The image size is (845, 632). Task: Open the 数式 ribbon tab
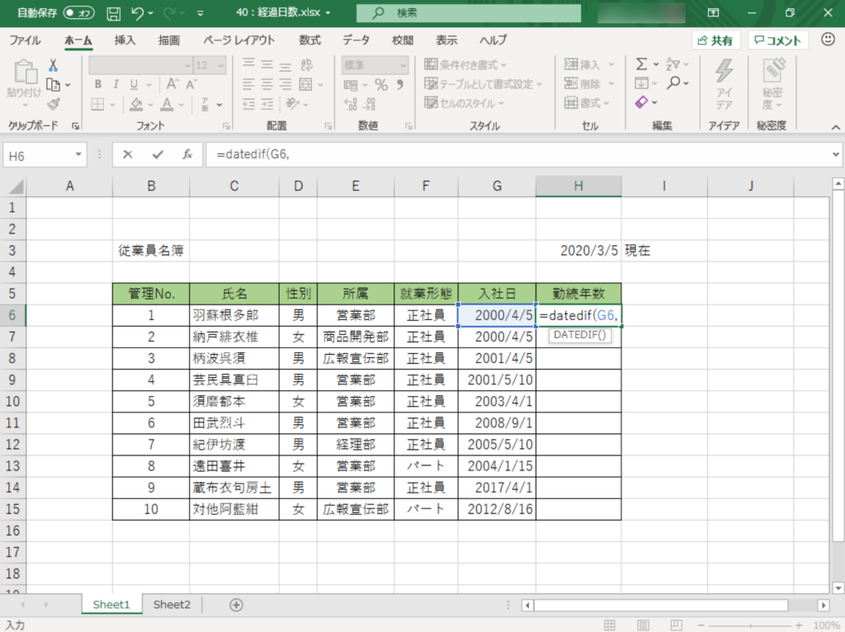[x=310, y=40]
